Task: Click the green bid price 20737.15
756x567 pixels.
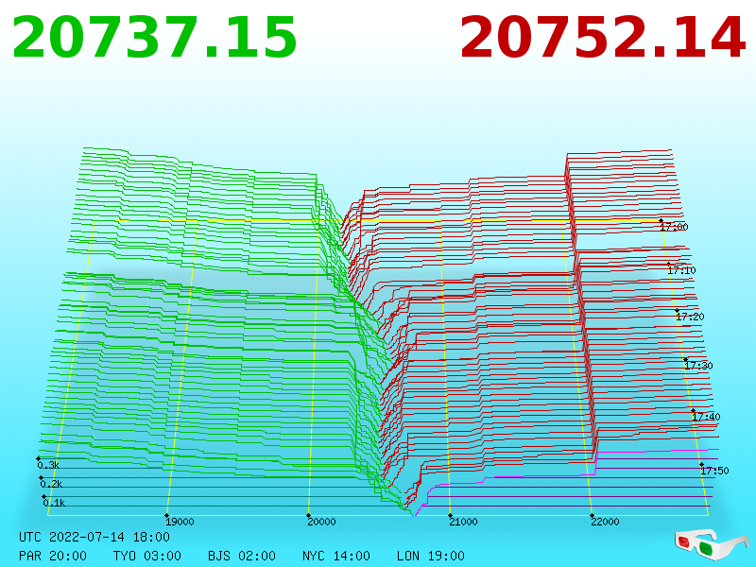Action: pos(154,38)
